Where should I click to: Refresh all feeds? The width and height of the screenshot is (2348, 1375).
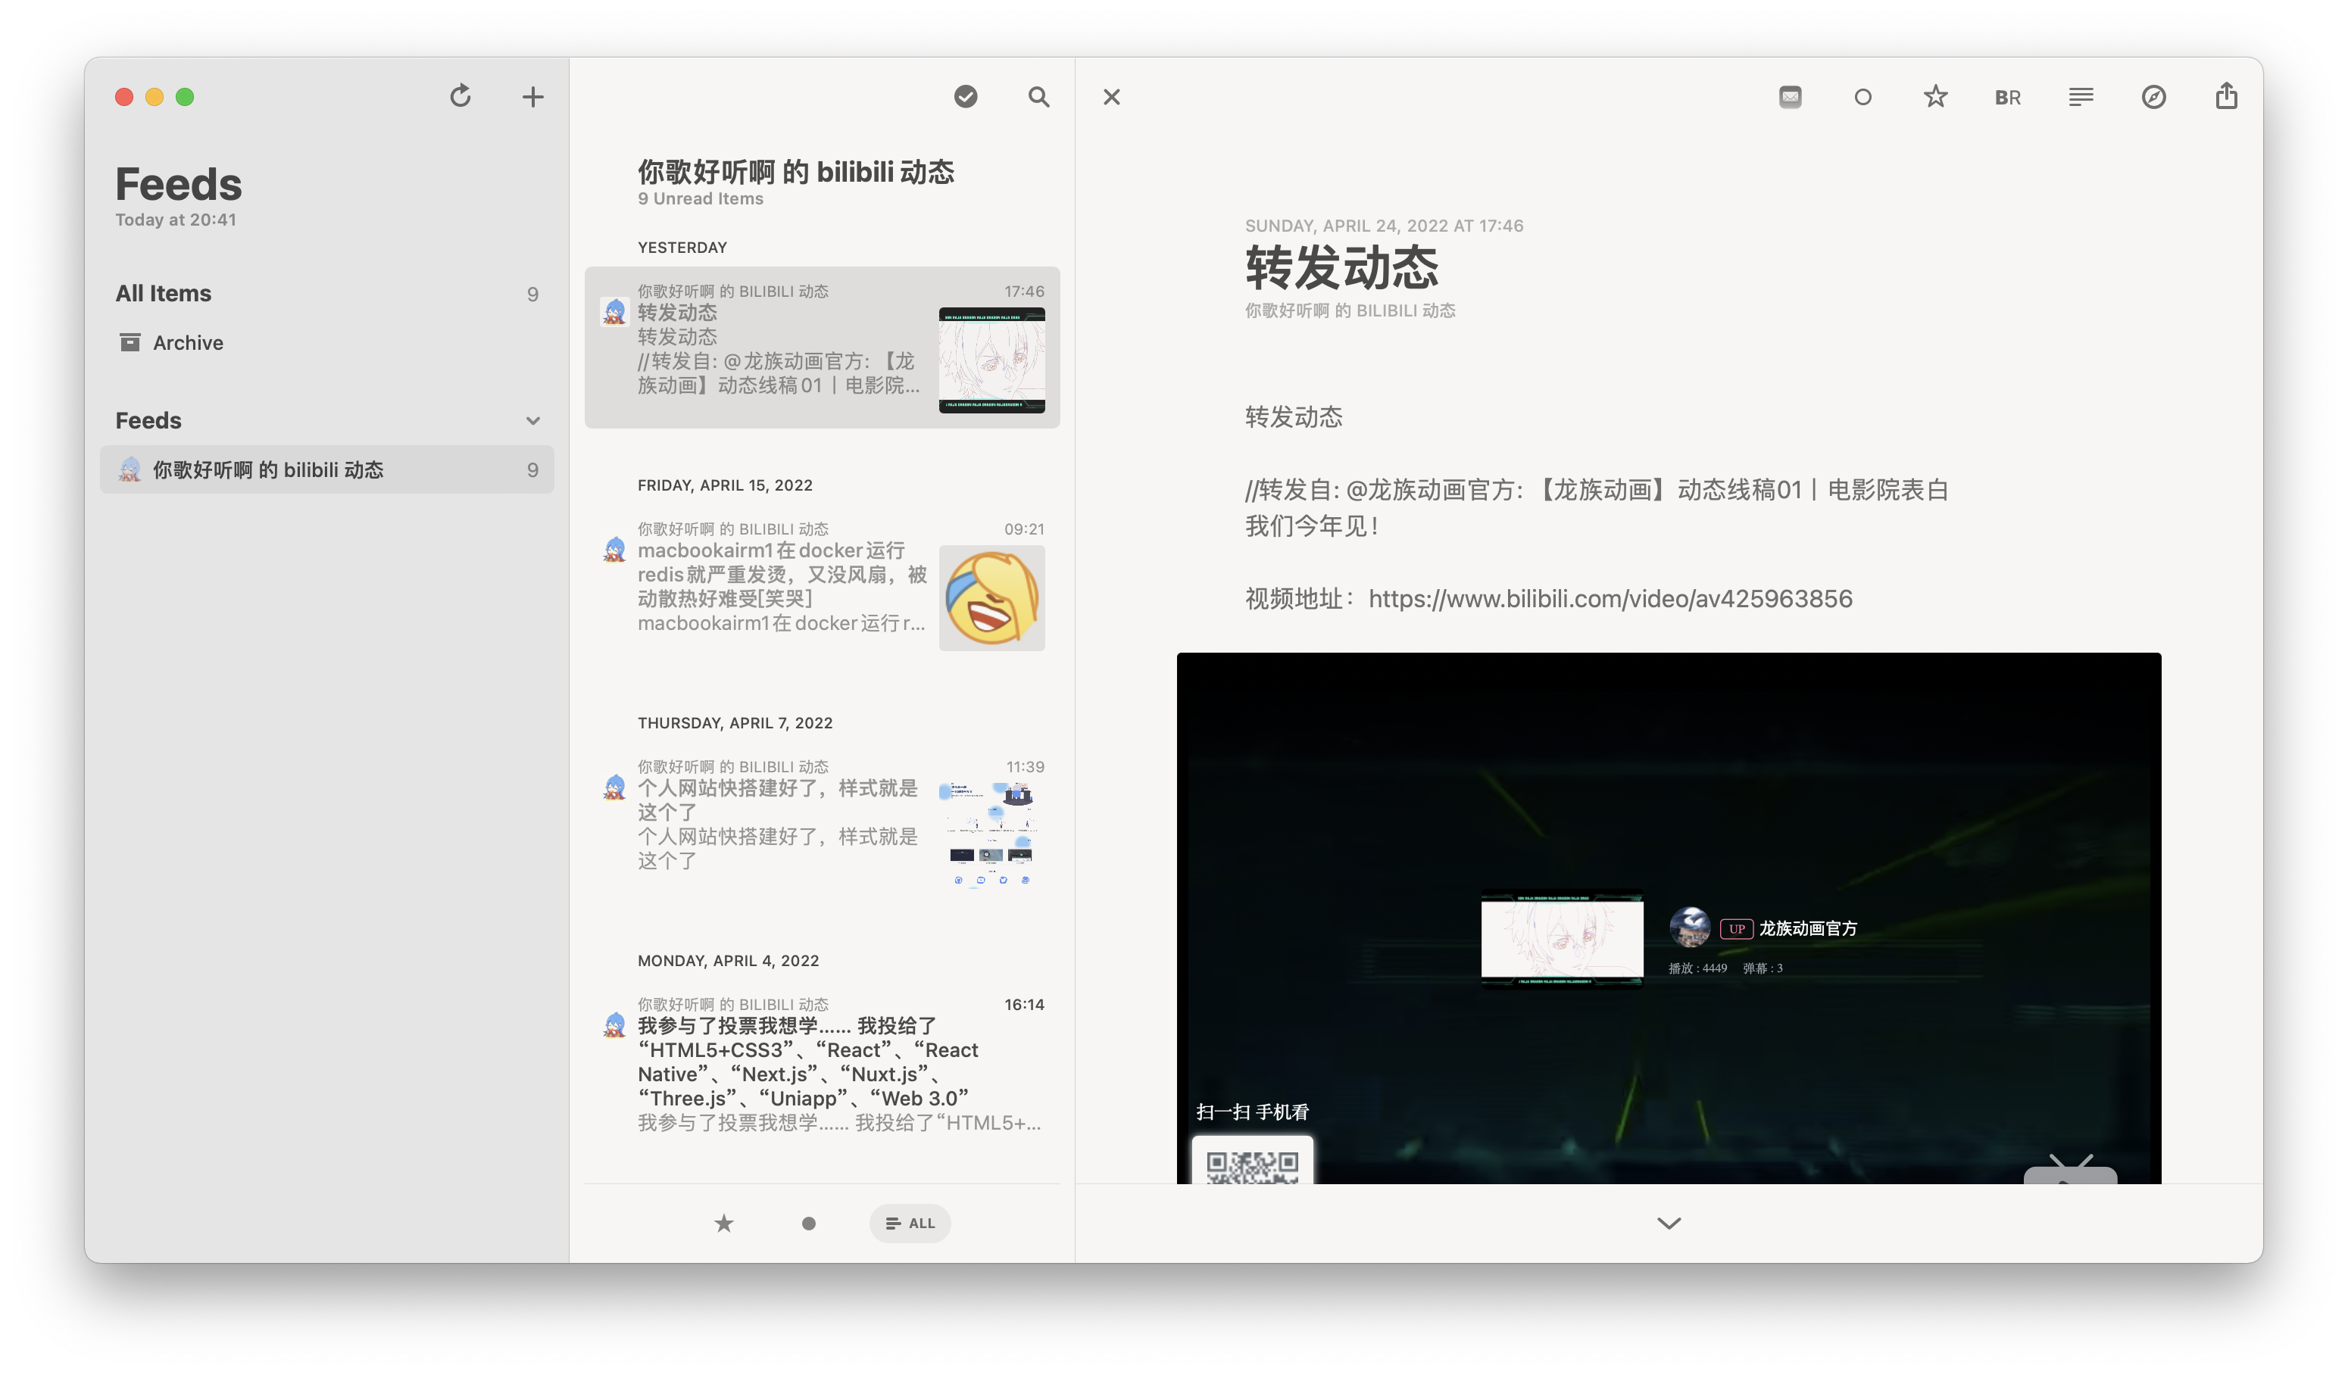pos(461,97)
